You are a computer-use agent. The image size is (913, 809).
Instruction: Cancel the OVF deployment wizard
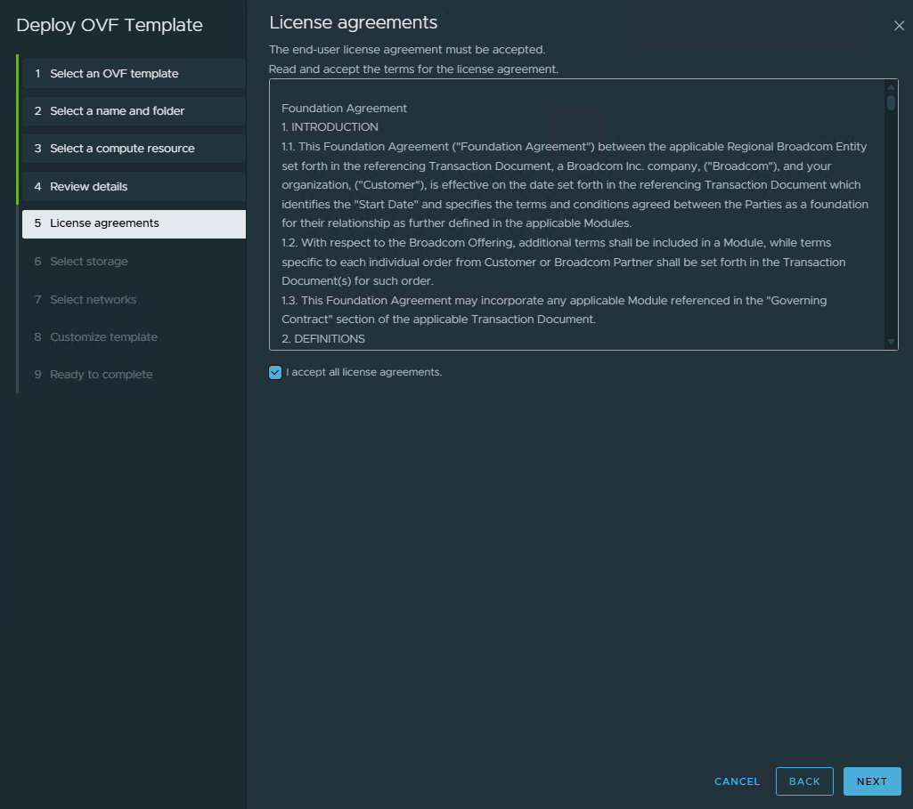[737, 781]
